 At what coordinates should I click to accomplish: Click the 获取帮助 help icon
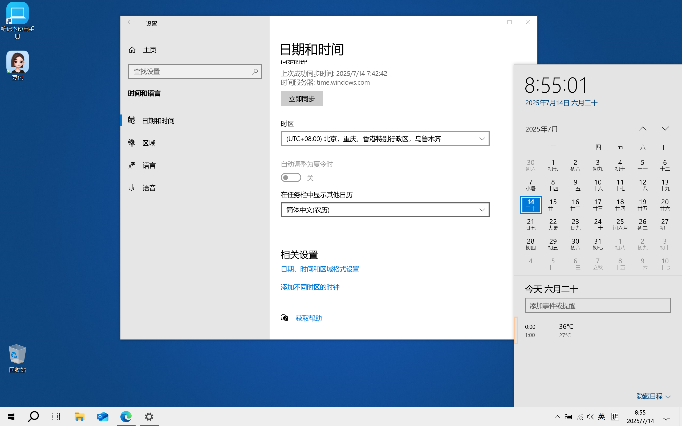[285, 318]
